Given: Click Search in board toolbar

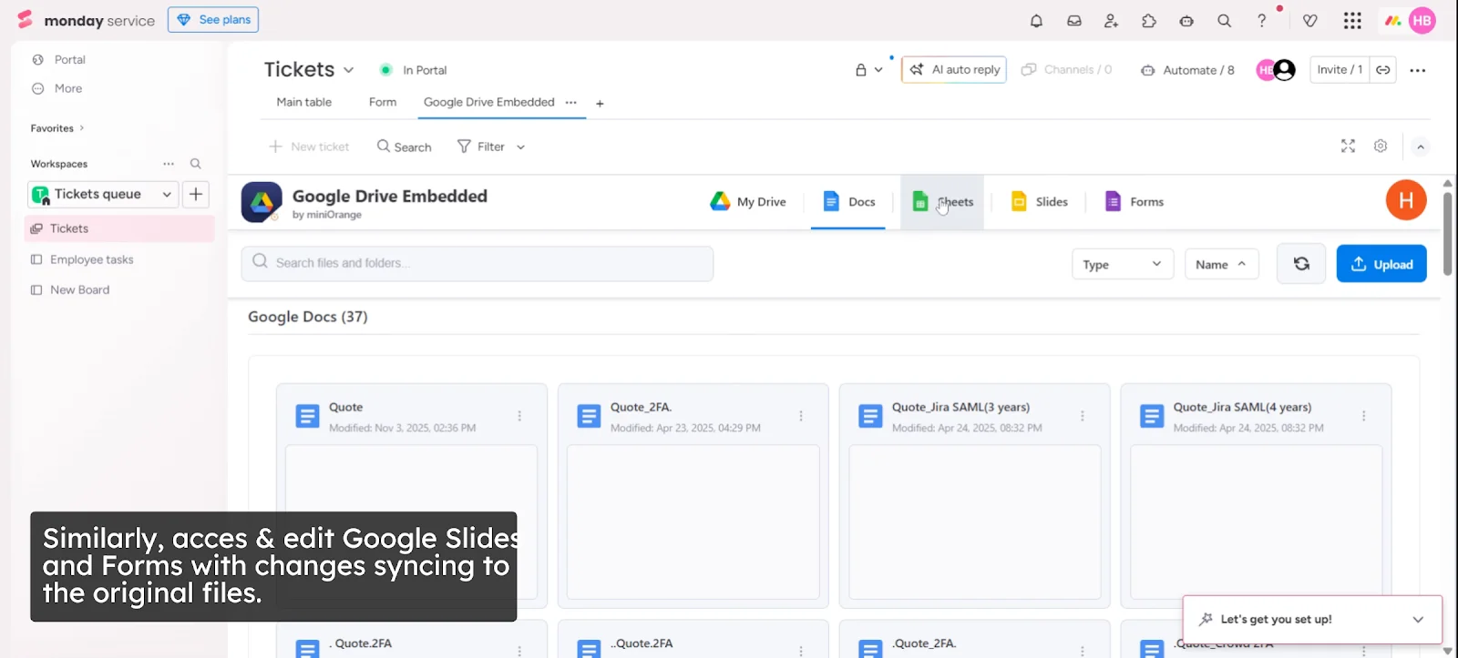Looking at the screenshot, I should (404, 147).
